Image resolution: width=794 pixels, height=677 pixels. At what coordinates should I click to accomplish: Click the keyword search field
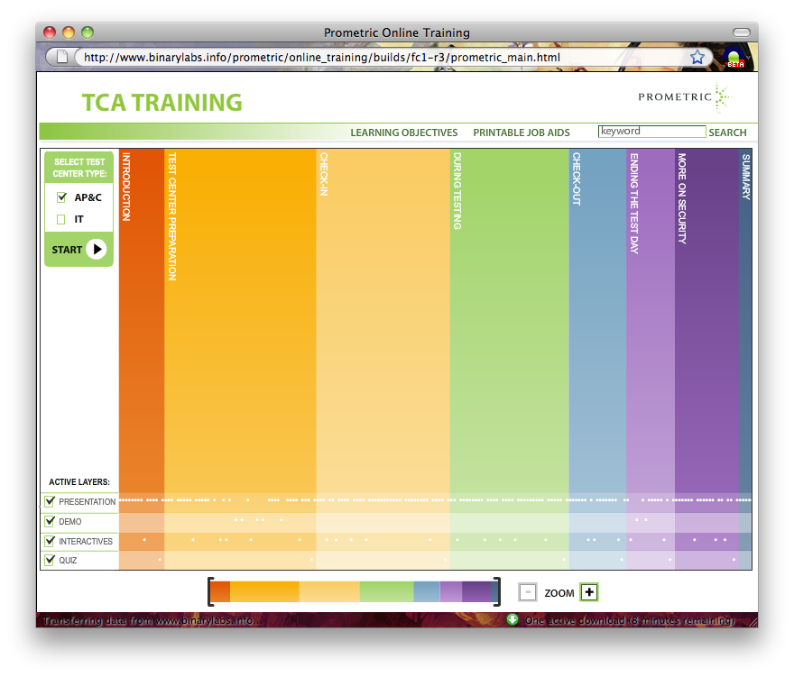tap(651, 132)
